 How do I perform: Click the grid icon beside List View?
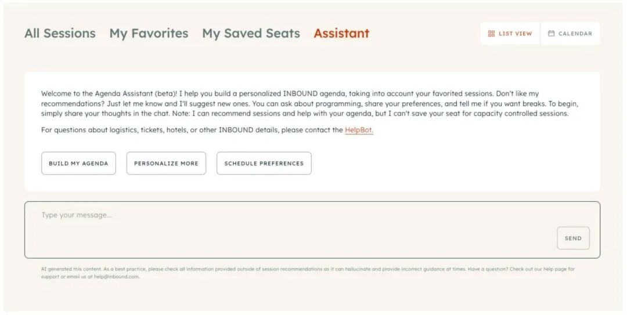point(491,34)
